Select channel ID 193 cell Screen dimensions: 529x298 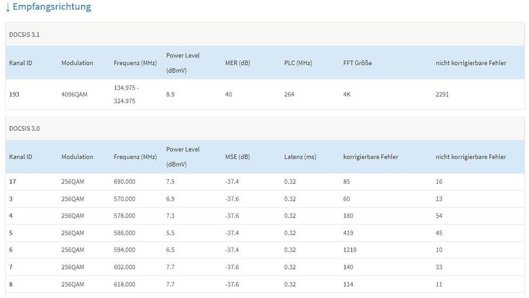pyautogui.click(x=14, y=95)
